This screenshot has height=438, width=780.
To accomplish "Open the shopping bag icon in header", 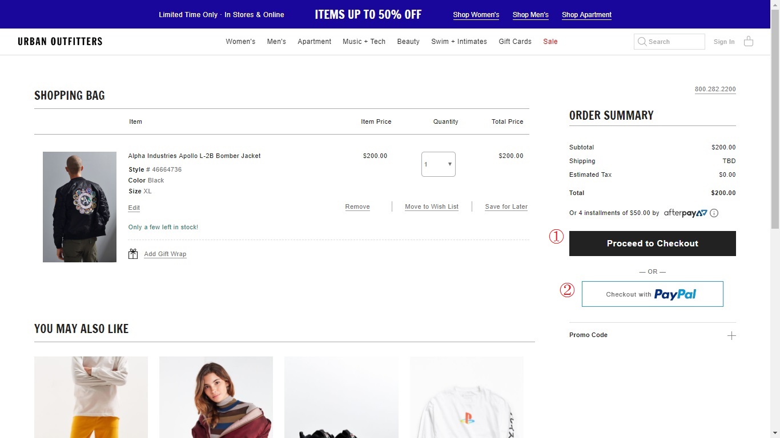I will tap(749, 41).
